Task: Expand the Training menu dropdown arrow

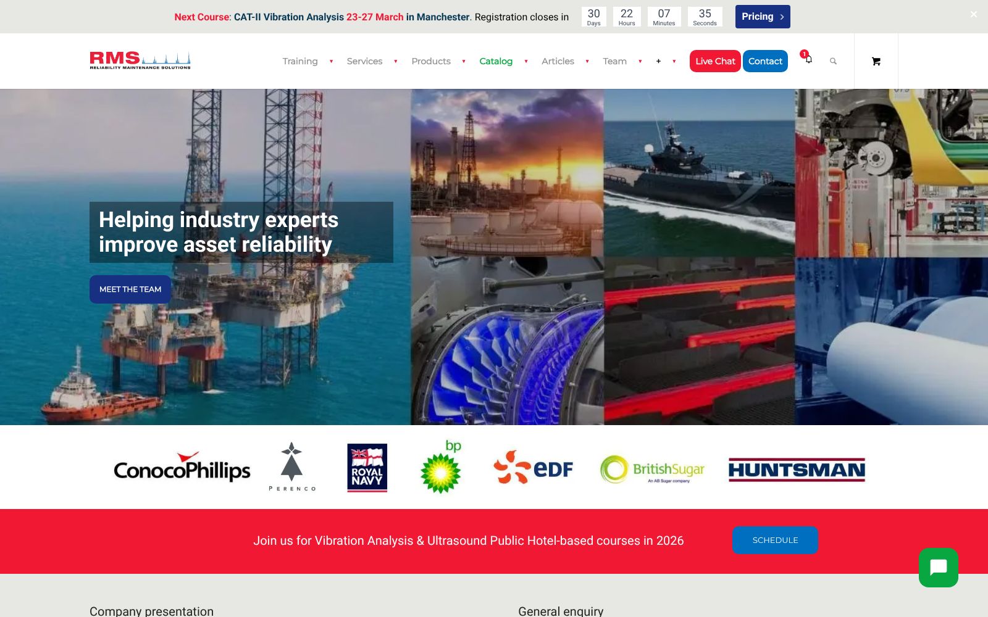Action: pyautogui.click(x=332, y=61)
